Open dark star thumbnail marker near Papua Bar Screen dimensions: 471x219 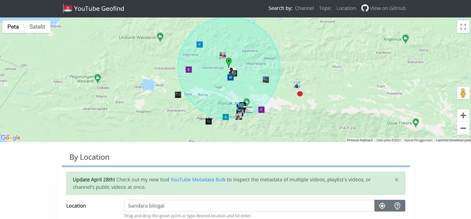tap(209, 121)
